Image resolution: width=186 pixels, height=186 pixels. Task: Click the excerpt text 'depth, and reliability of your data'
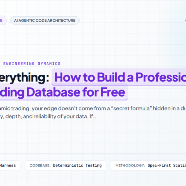tap(47, 117)
